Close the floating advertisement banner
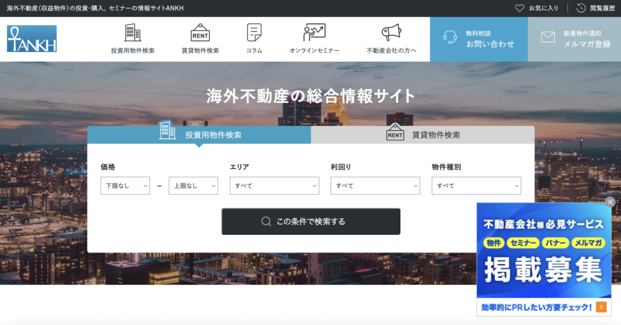621x325 pixels. point(610,202)
